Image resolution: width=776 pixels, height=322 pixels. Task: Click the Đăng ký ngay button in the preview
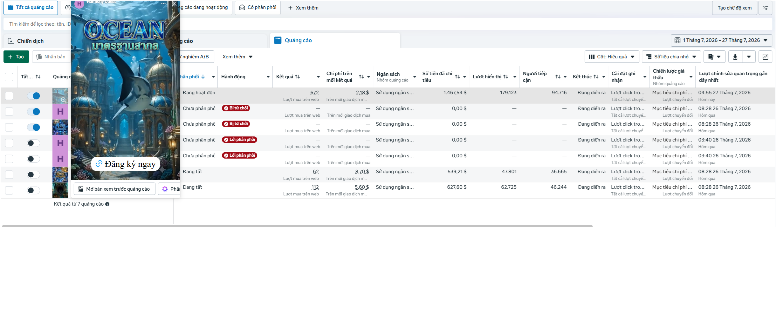pos(126,164)
